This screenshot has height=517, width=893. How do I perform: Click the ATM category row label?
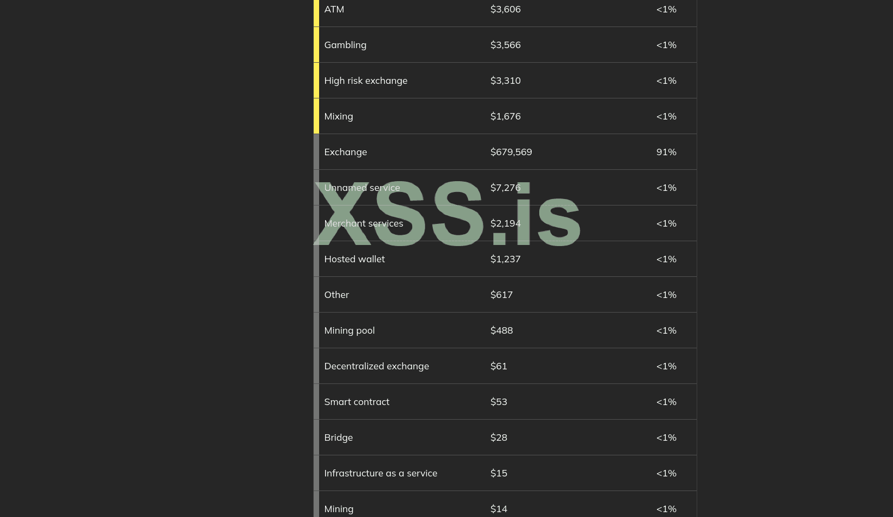click(x=334, y=9)
